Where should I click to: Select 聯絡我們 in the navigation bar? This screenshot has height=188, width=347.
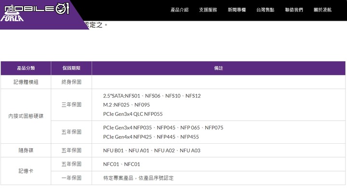[x=294, y=10]
